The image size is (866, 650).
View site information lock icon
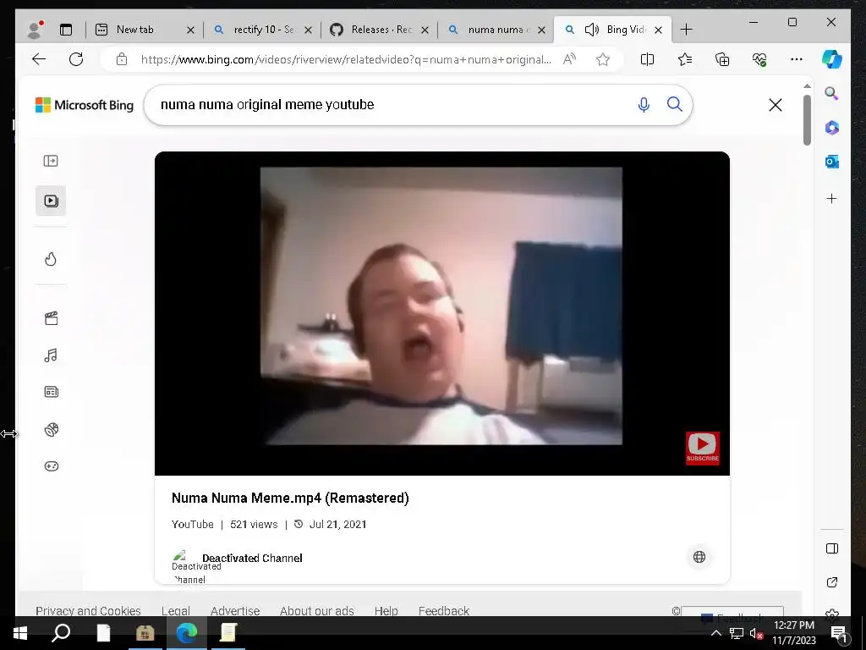pos(122,59)
